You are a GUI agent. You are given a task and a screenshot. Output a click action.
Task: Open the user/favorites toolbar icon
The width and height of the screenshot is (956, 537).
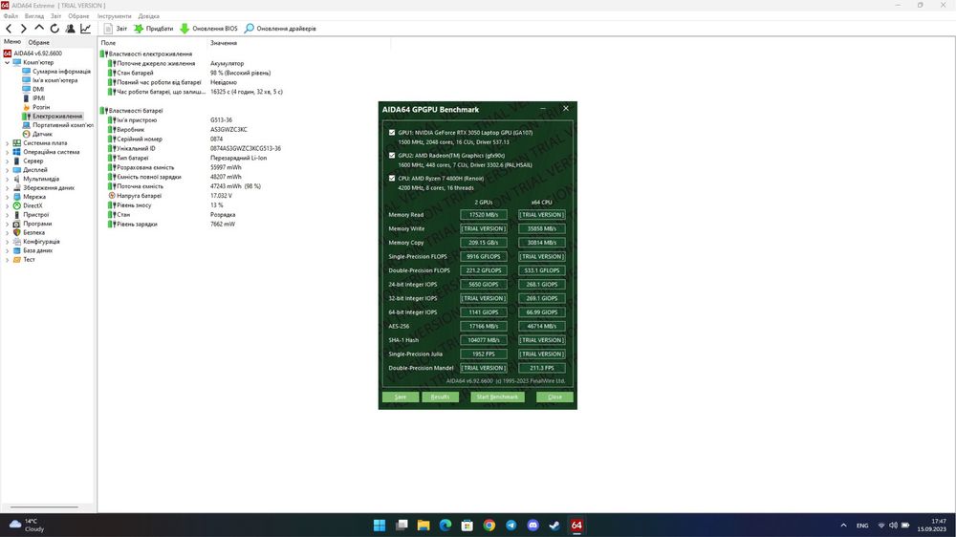click(70, 29)
